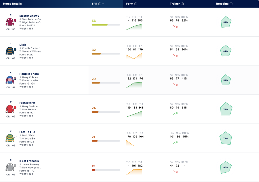This screenshot has width=259, height=182.
Task: Click Protektorat's 74% breeding pentagon
Action: [x=226, y=109]
